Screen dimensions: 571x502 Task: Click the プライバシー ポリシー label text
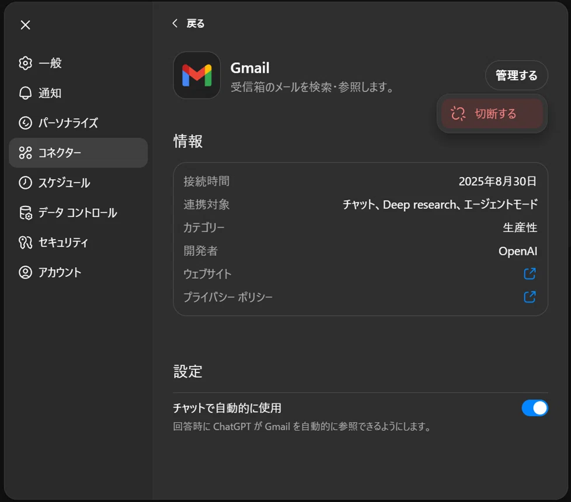tap(228, 297)
